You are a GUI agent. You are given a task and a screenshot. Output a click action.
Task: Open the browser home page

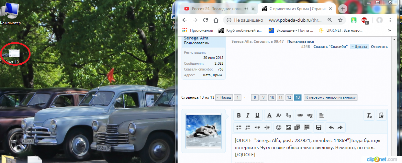[216, 20]
